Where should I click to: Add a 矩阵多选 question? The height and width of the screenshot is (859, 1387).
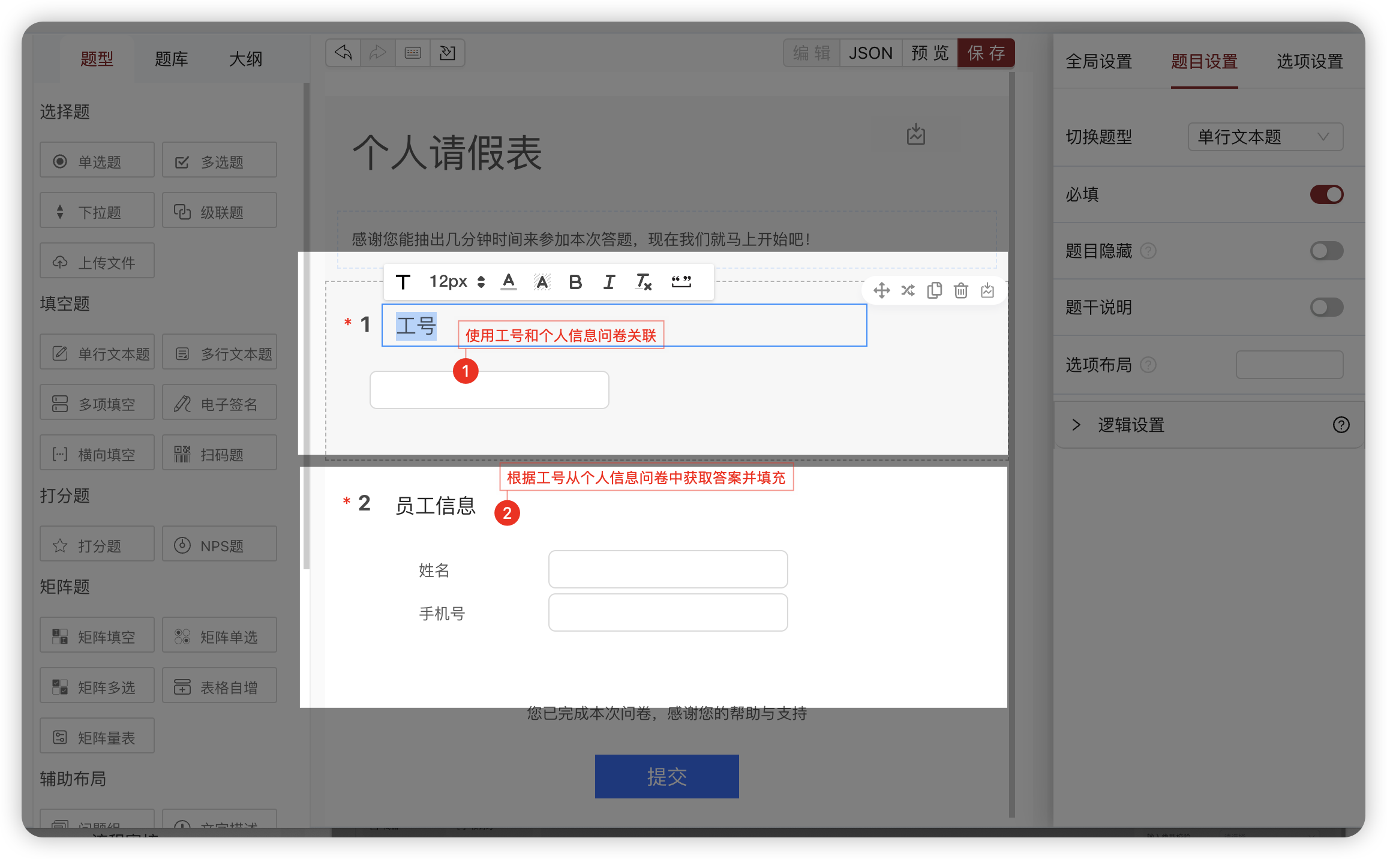(x=97, y=686)
